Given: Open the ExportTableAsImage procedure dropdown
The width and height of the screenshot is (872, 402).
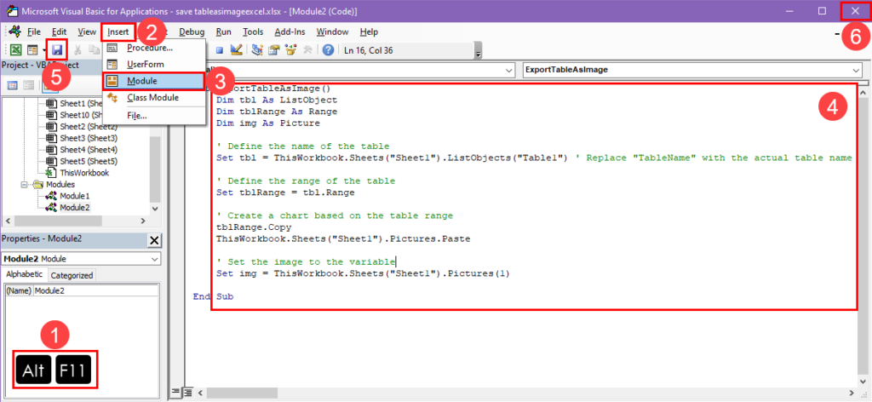Looking at the screenshot, I should coord(855,71).
